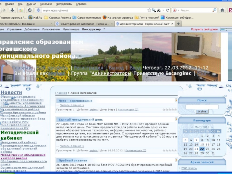
Task: Open the browser home page icon
Action: click(222, 10)
